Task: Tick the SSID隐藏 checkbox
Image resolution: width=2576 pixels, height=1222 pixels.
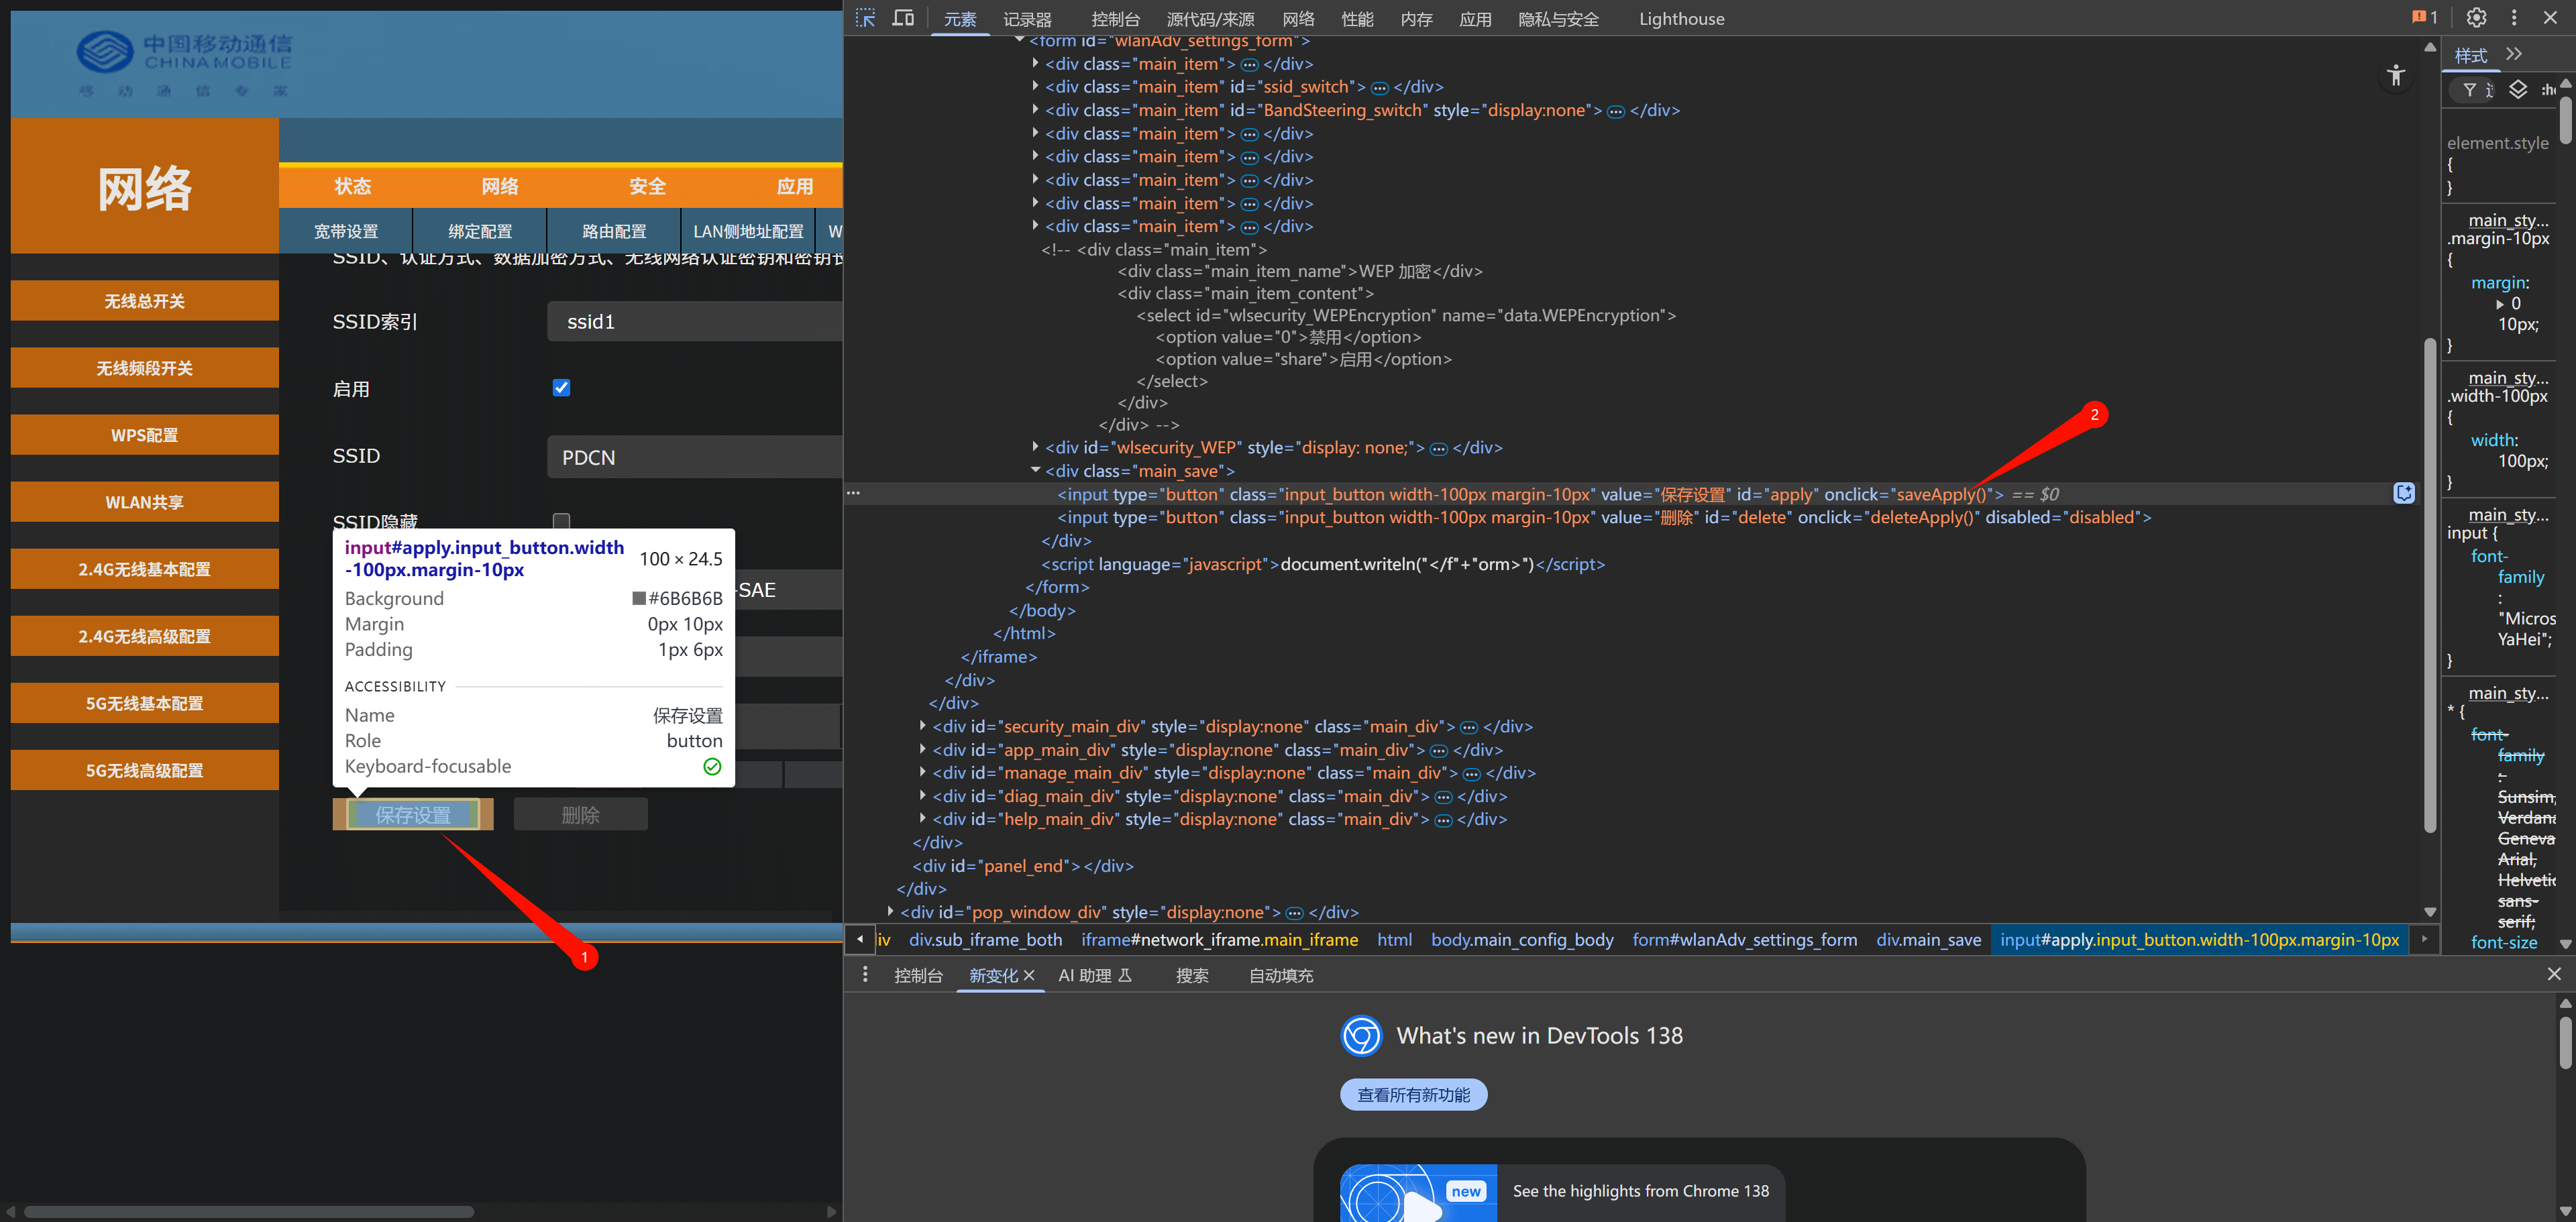Action: (561, 521)
